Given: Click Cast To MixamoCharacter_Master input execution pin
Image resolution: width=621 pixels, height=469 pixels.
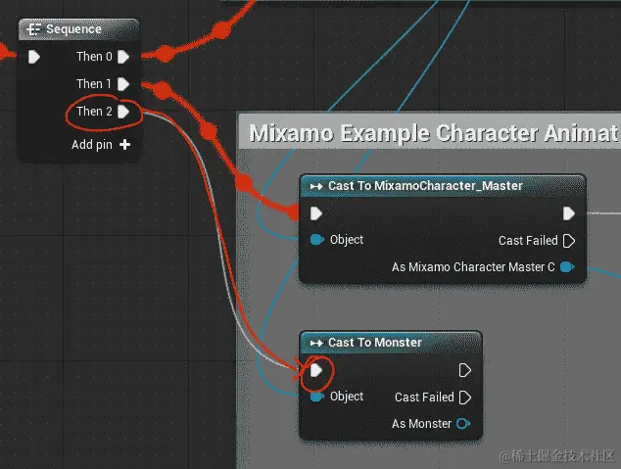Looking at the screenshot, I should [316, 213].
